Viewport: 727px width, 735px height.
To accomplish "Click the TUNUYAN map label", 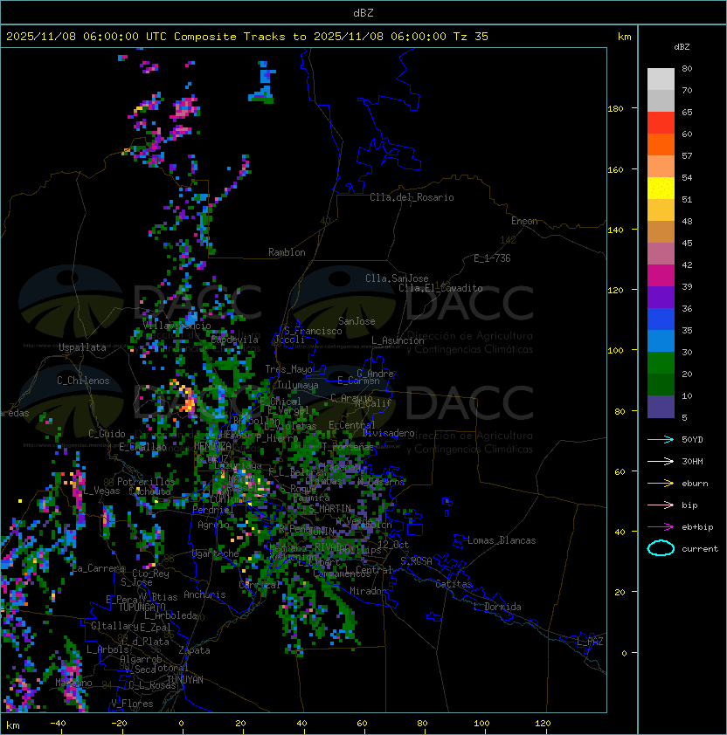I will click(185, 680).
